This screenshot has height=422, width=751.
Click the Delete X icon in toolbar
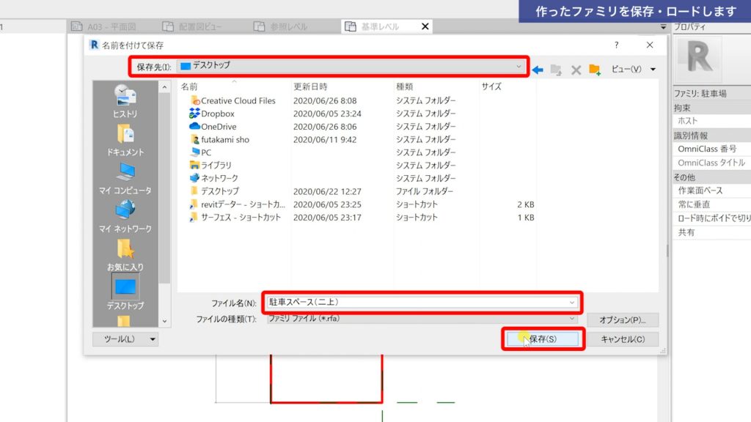pyautogui.click(x=576, y=70)
